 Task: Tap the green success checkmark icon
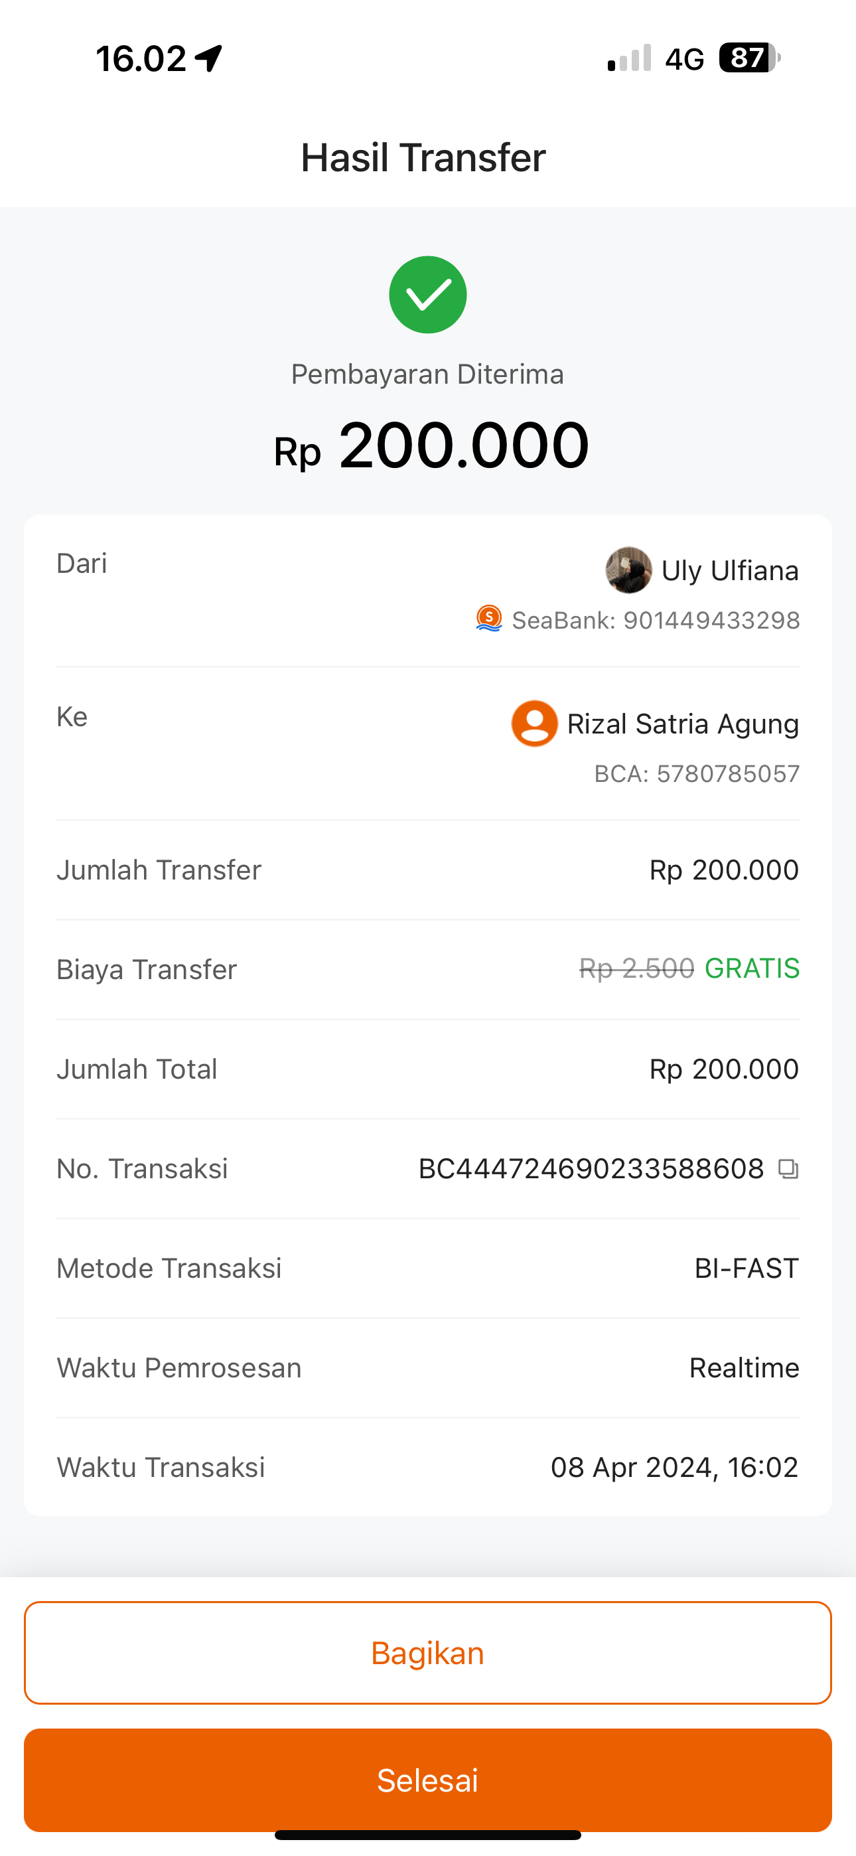(x=428, y=295)
